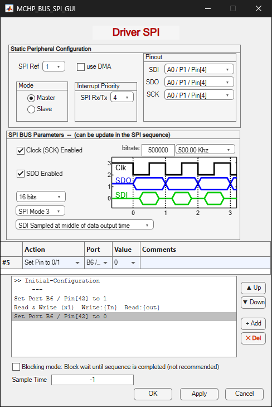Open the SDI pinout dropdown
The width and height of the screenshot is (272, 407).
coord(199,69)
